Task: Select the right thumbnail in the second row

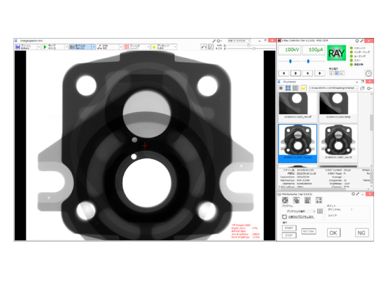Action: tap(339, 142)
